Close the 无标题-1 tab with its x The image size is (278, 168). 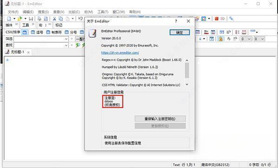pyautogui.click(x=28, y=52)
